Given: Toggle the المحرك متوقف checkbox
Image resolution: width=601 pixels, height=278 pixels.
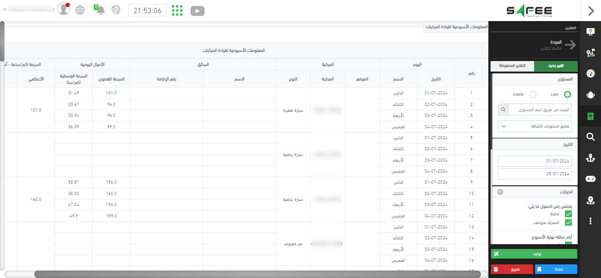Looking at the screenshot, I should pos(568,223).
